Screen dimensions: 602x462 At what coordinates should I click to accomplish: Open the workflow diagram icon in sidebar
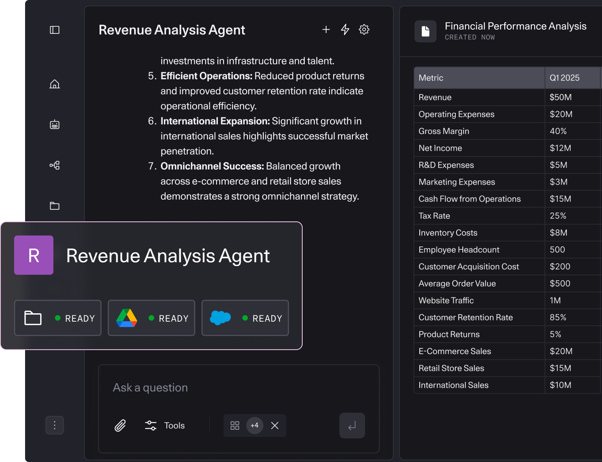[x=55, y=165]
